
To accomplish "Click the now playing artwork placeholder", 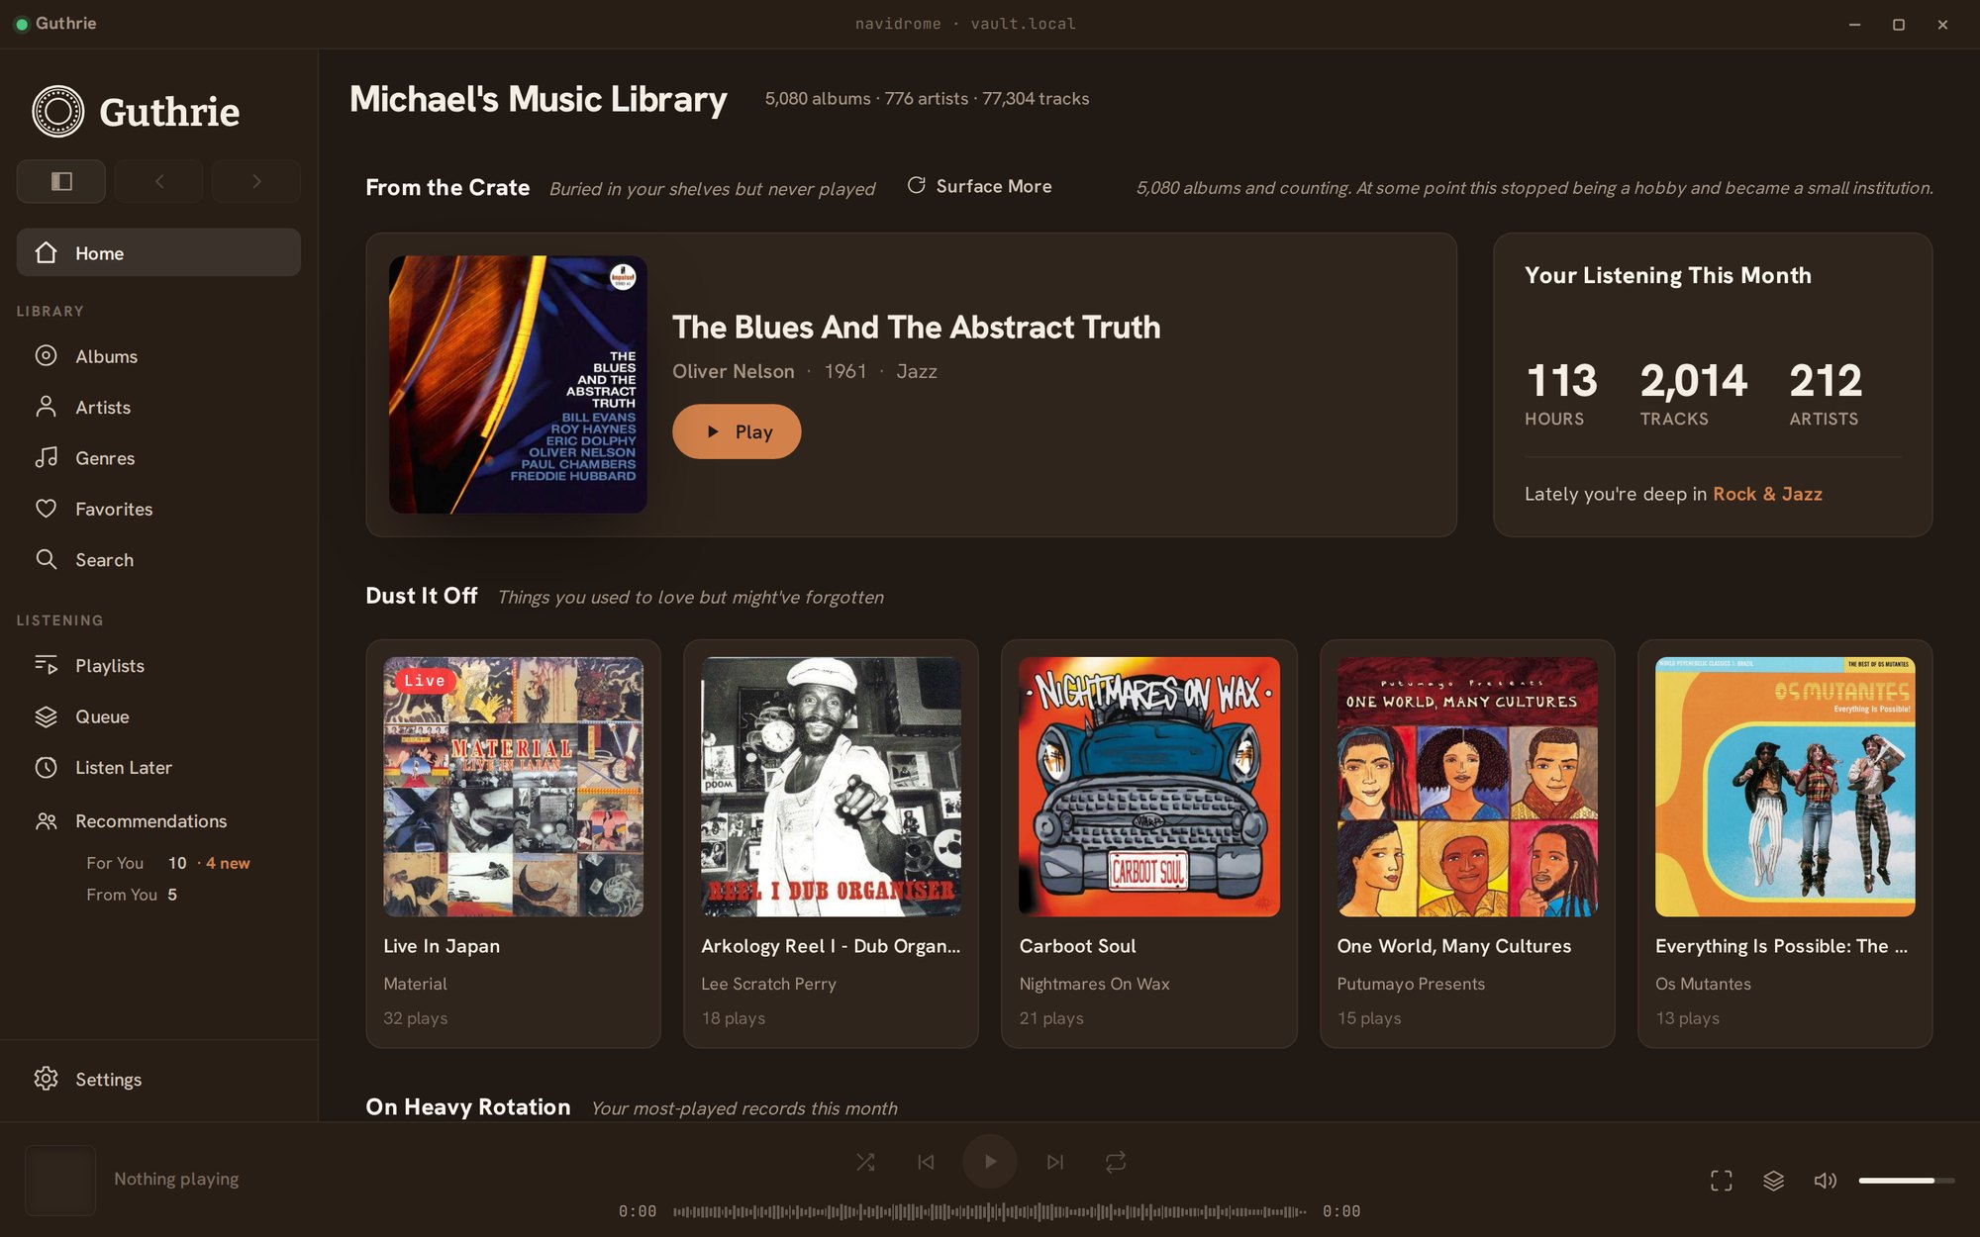I will pos(60,1180).
